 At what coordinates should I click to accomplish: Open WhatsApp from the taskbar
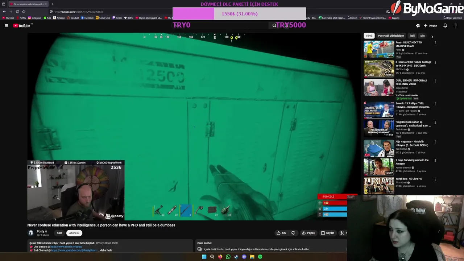tap(228, 257)
